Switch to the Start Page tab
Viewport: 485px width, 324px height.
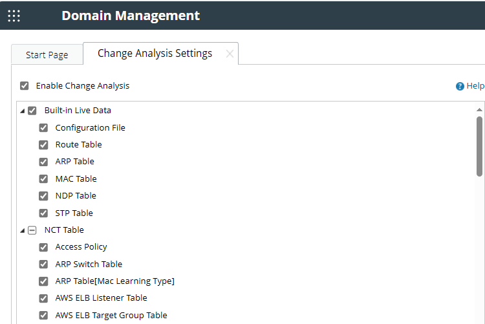click(47, 55)
